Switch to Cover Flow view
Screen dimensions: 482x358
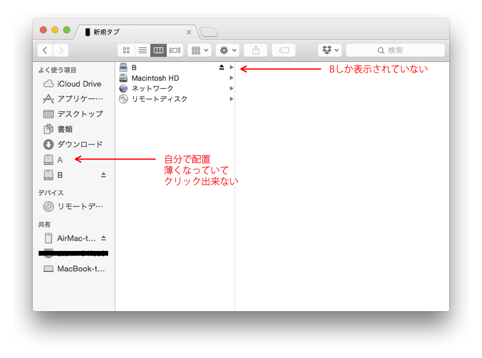pyautogui.click(x=174, y=50)
